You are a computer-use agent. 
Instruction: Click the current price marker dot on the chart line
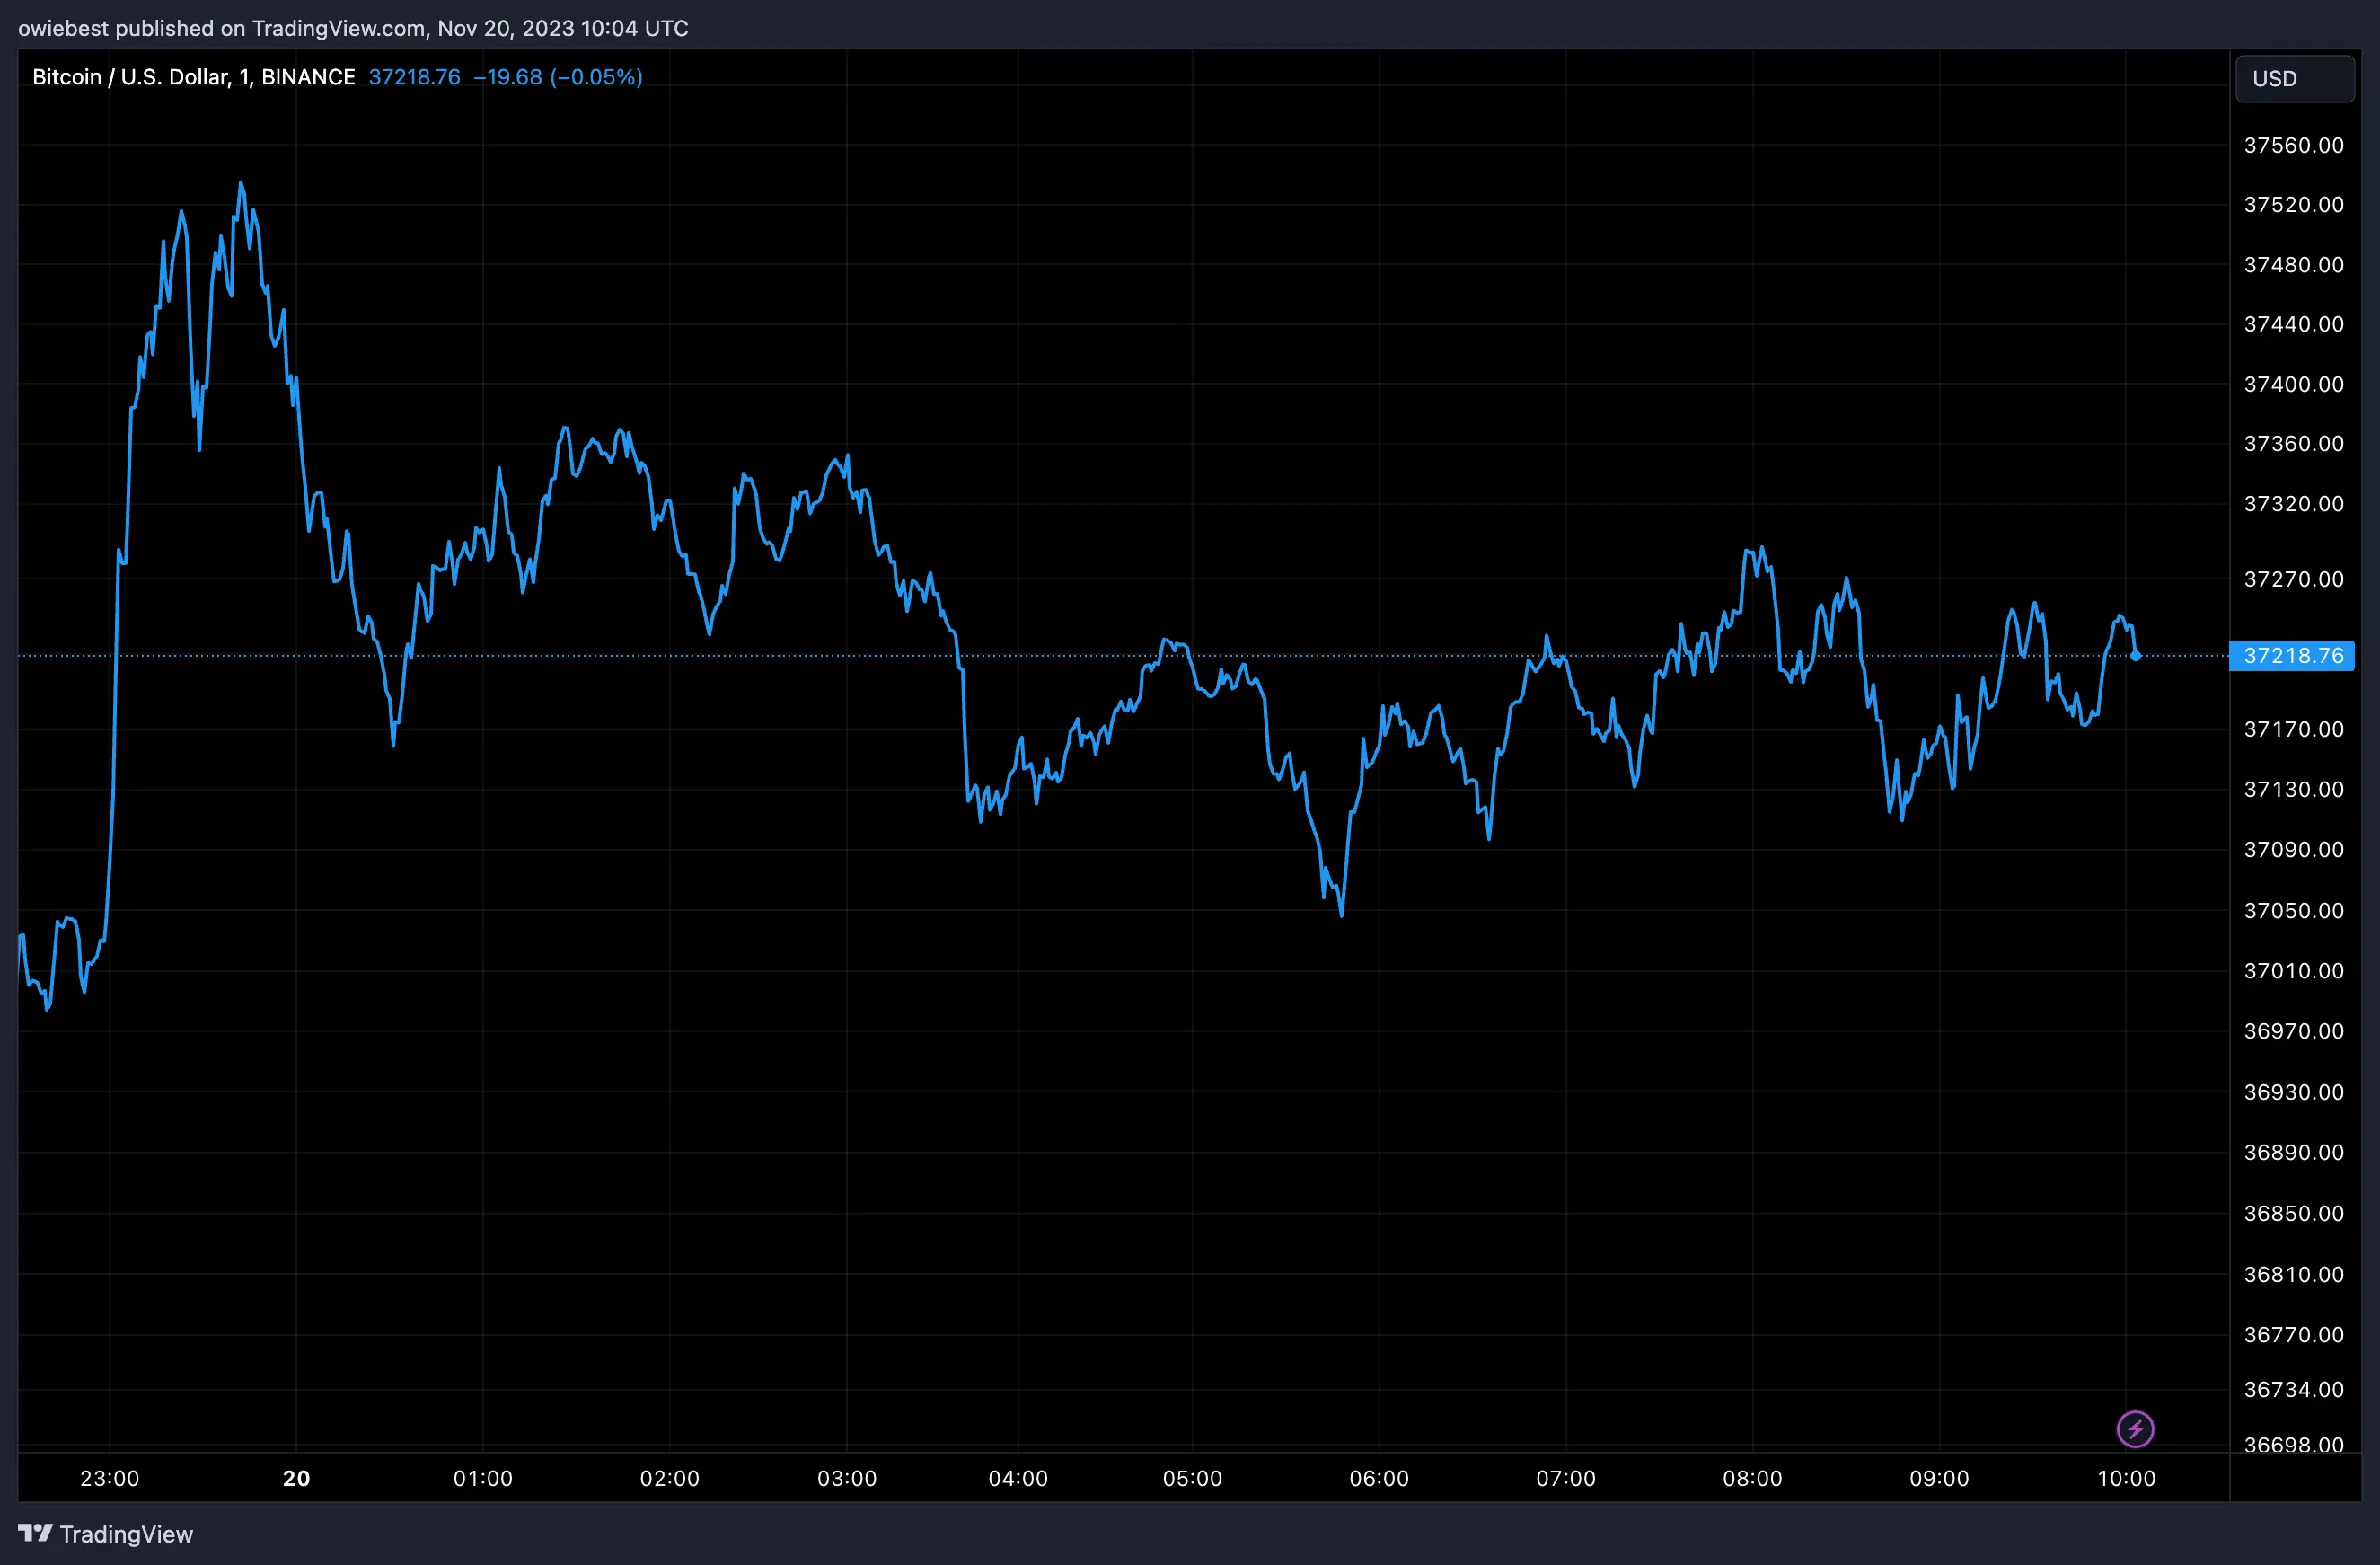[x=2135, y=656]
